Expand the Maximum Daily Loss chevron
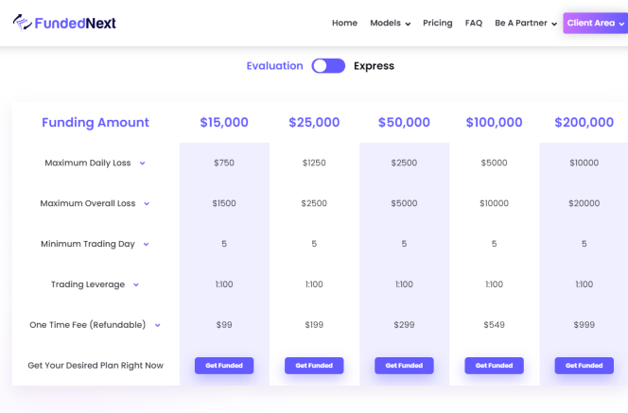This screenshot has width=628, height=413. (142, 163)
